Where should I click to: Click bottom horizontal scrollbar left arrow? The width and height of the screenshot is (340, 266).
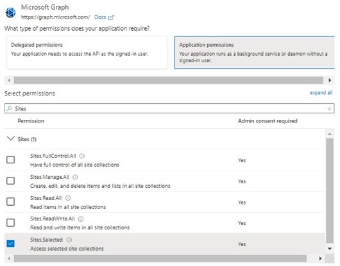(x=9, y=258)
